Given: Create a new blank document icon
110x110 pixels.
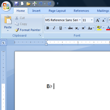Looking at the screenshot, I should 23,4.
